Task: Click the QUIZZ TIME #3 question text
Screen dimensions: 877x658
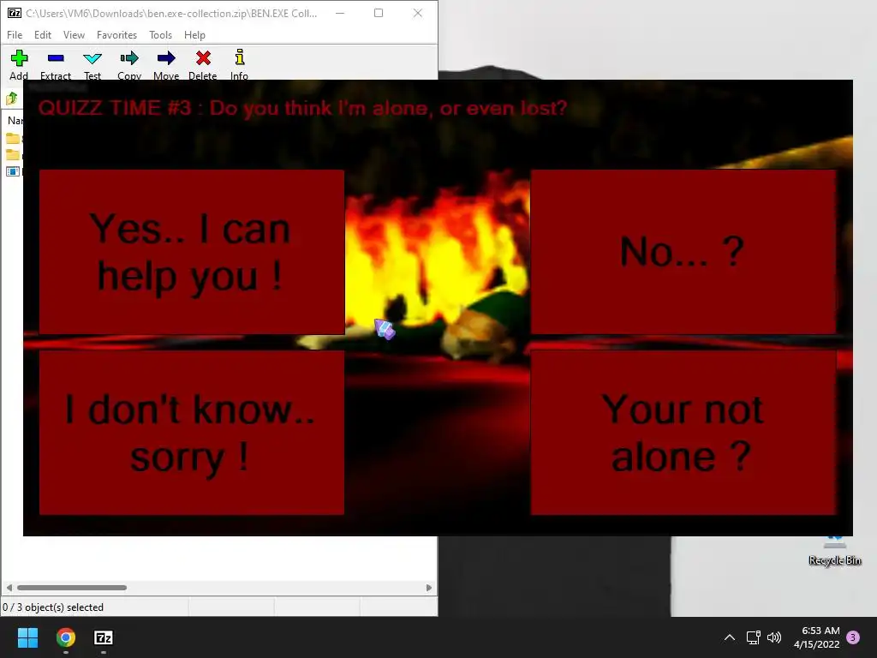Action: point(302,107)
